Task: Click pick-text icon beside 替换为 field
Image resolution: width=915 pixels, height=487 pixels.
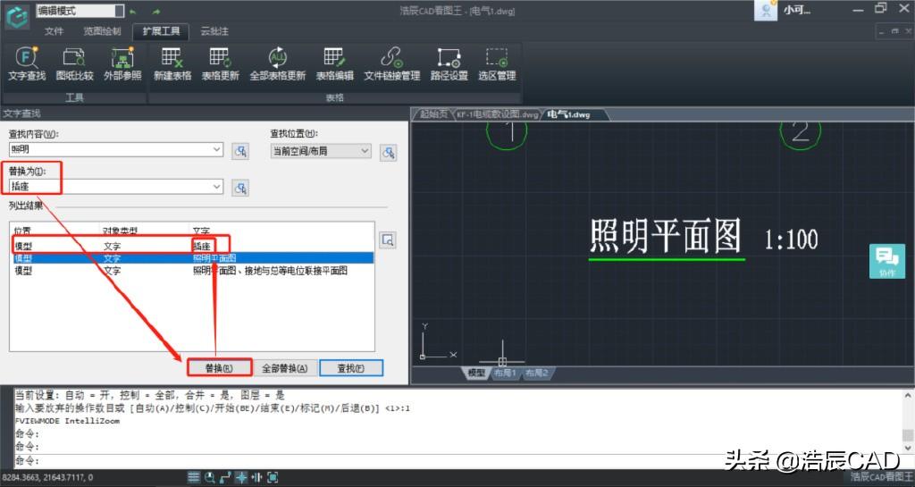Action: [x=240, y=188]
